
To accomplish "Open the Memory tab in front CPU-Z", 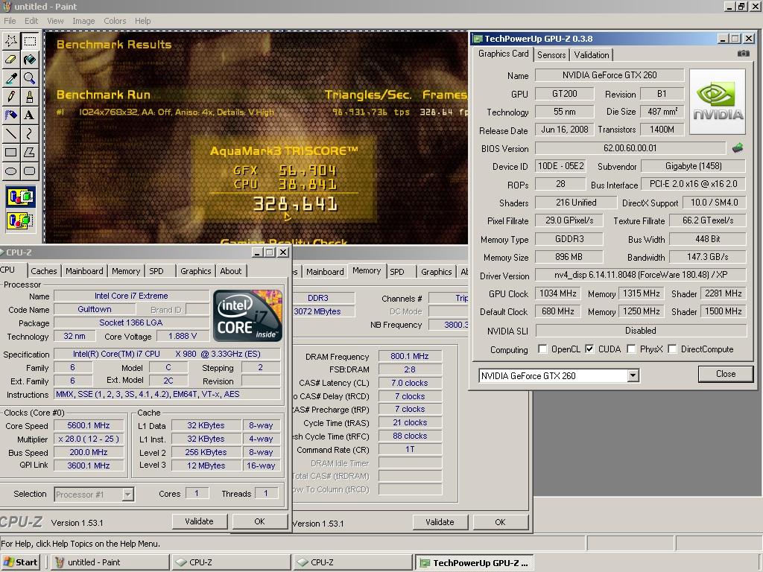I will click(125, 271).
